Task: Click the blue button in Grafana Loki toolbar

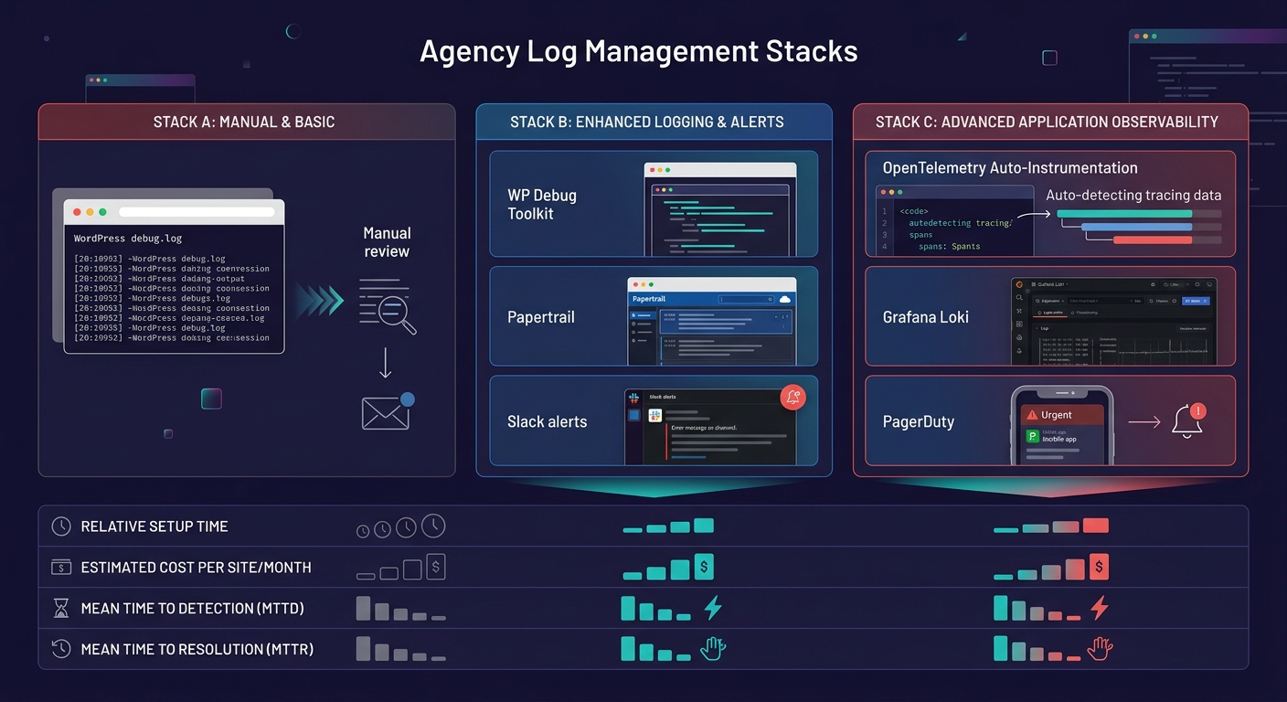Action: pyautogui.click(x=1197, y=300)
